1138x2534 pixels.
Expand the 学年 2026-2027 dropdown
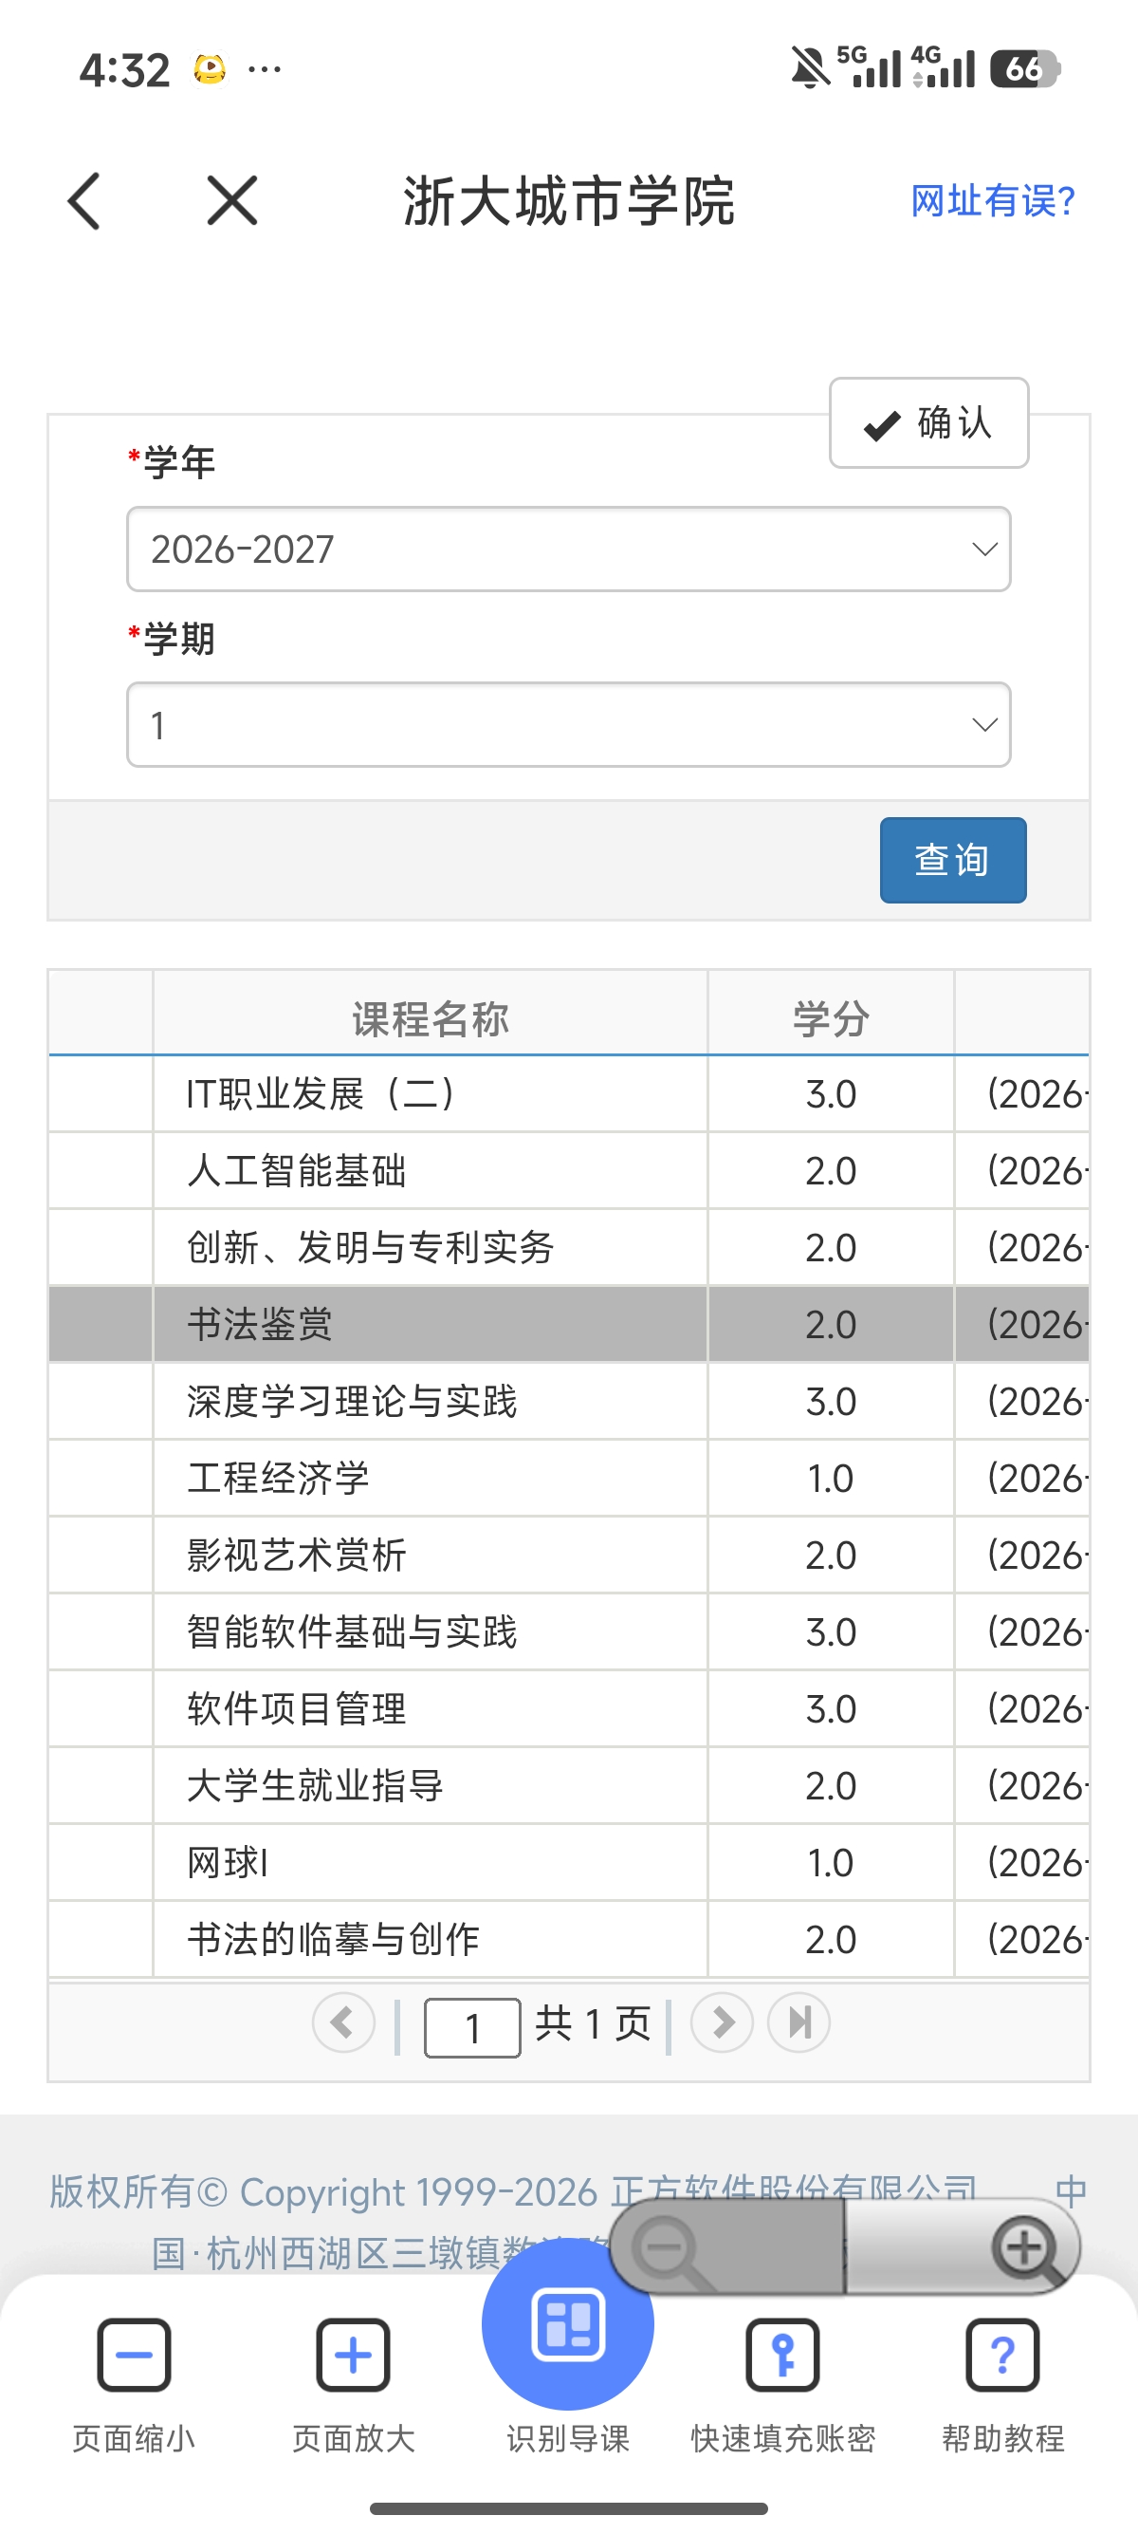click(568, 549)
